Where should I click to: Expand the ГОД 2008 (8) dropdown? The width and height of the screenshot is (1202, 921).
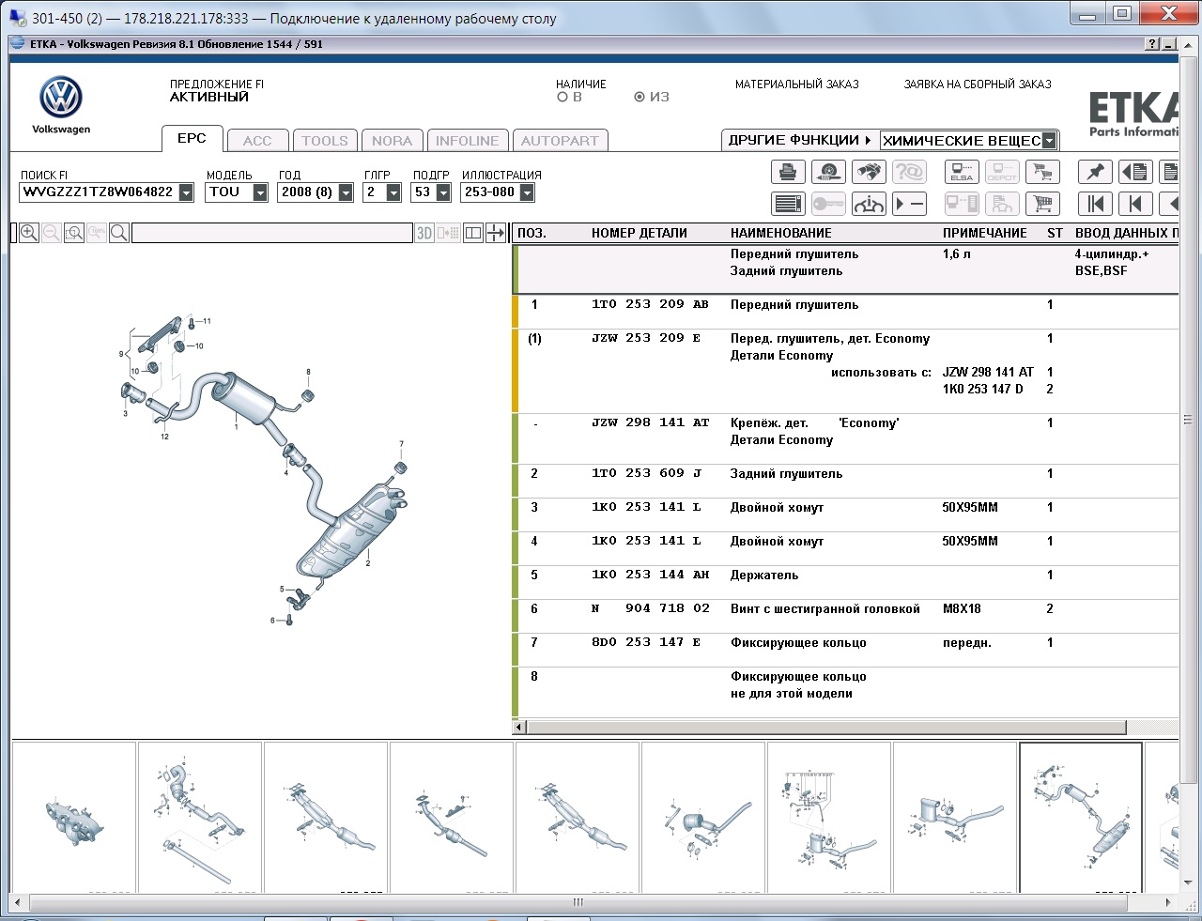(346, 192)
